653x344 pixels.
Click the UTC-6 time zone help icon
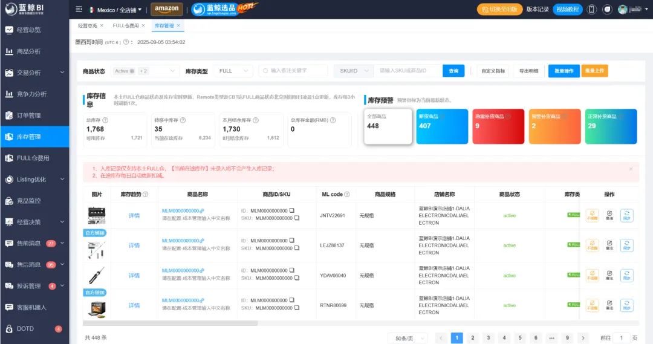[x=126, y=42]
